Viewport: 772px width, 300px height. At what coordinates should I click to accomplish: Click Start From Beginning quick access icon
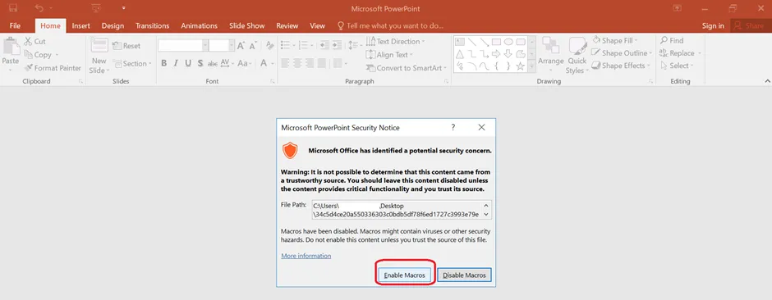pyautogui.click(x=97, y=8)
